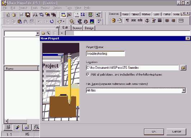Switch to the Tables toolbar tab
This screenshot has height=138, width=191.
pos(135,14)
